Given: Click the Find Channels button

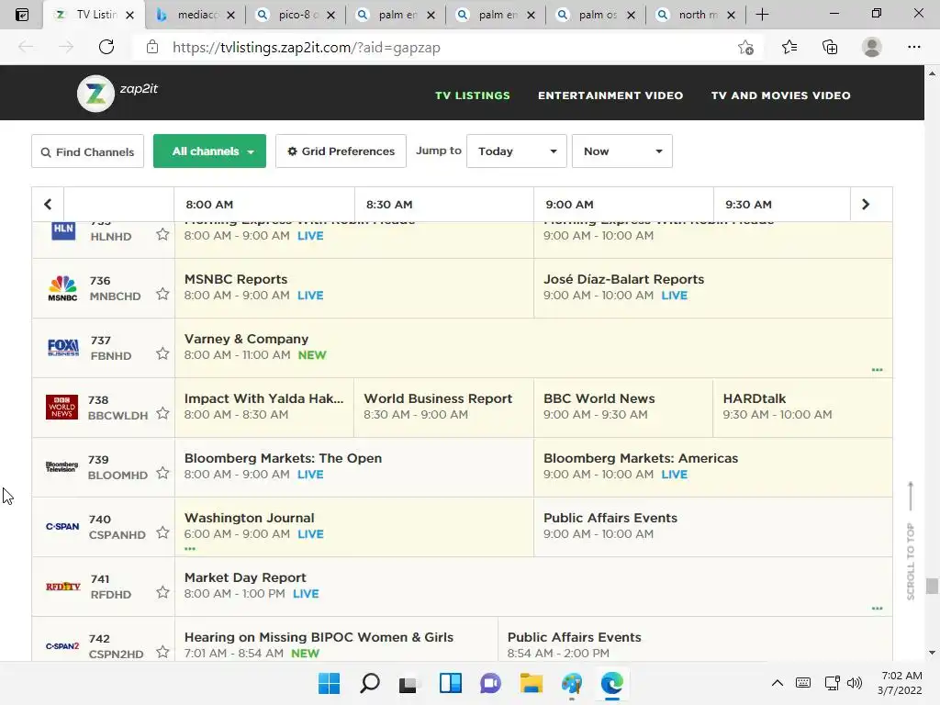Looking at the screenshot, I should coord(87,151).
